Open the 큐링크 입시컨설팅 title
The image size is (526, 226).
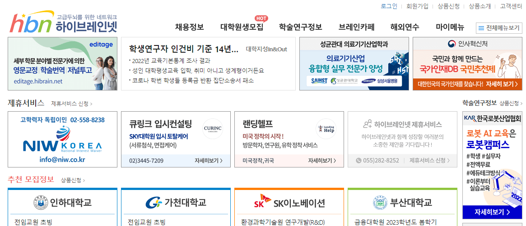pos(161,124)
